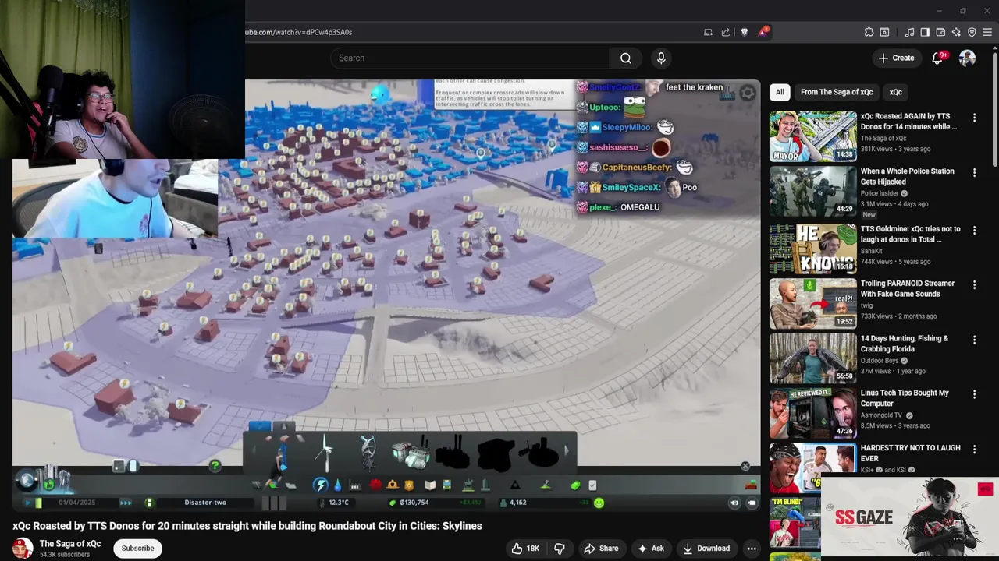Open more actions ellipsis under video
999x561 pixels.
(752, 549)
